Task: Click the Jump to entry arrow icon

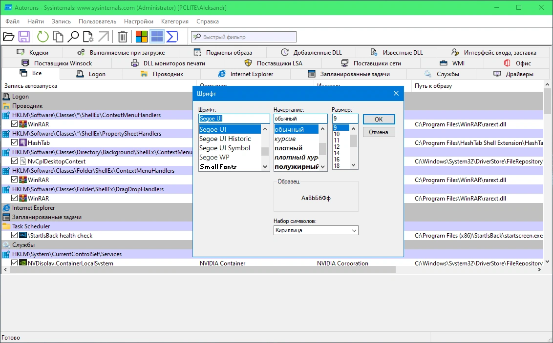Action: [x=104, y=37]
